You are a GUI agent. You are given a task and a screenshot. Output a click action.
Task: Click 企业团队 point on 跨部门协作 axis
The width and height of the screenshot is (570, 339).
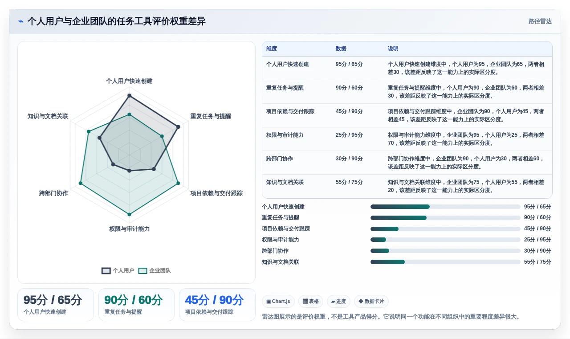81,183
